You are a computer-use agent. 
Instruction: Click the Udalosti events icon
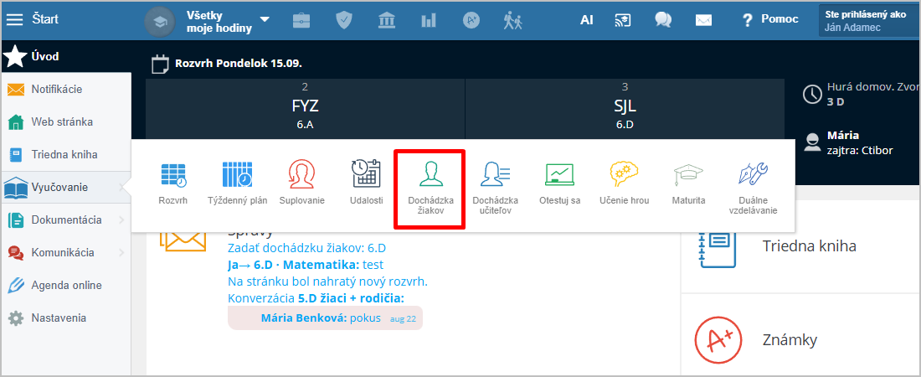coord(366,174)
